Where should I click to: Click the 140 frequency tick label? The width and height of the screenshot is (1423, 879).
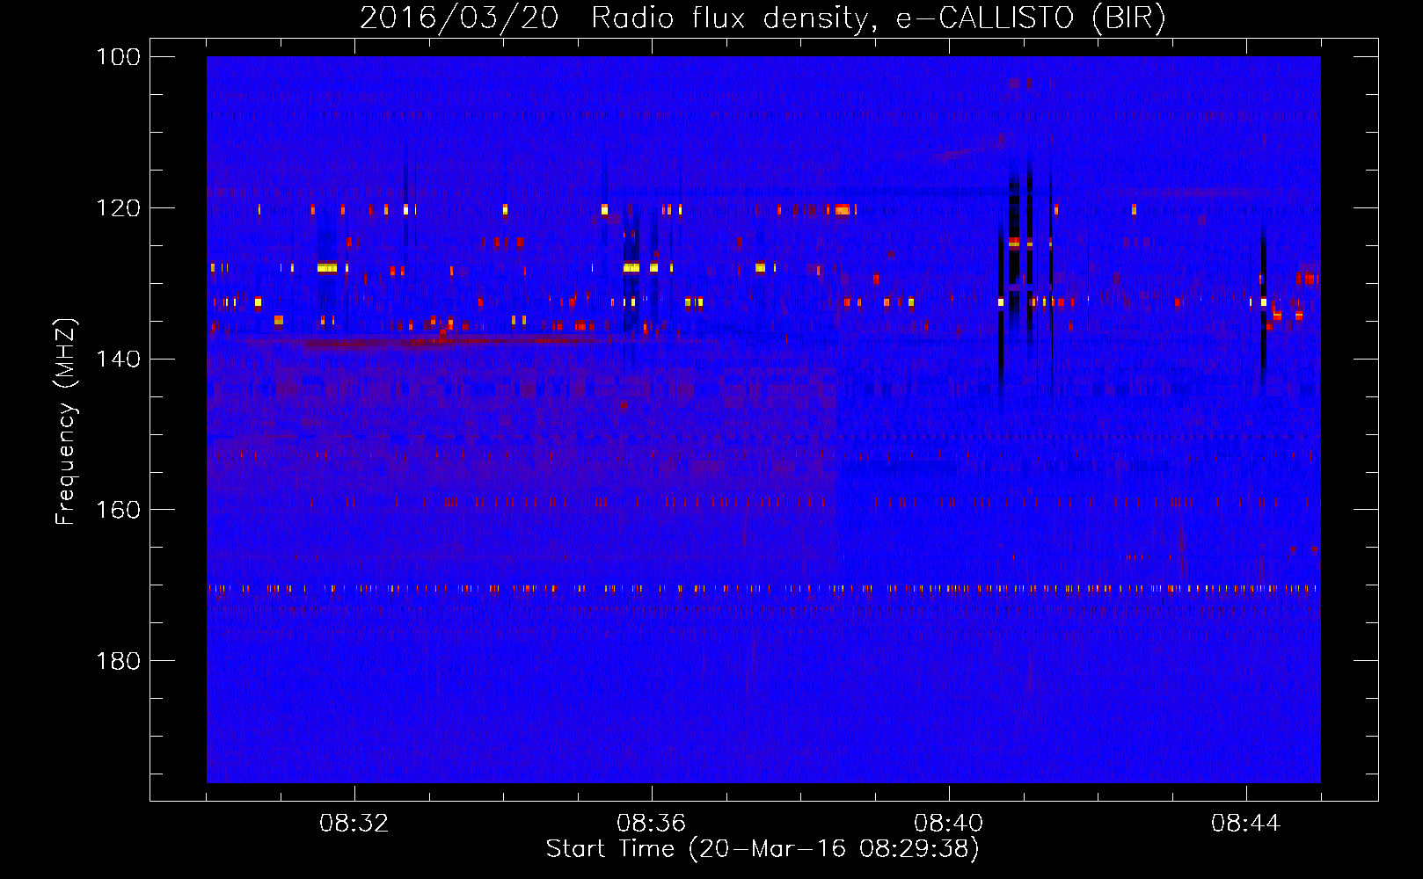pyautogui.click(x=118, y=359)
